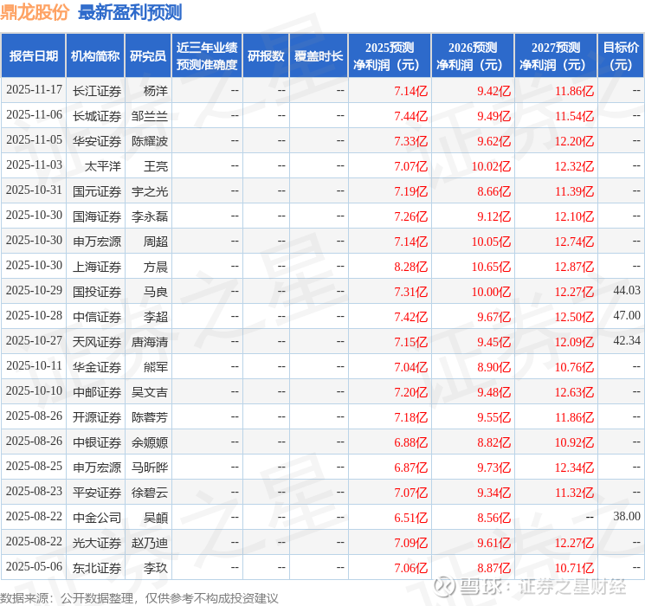Select the 华金证券 institution cell
The image size is (645, 606).
[97, 367]
